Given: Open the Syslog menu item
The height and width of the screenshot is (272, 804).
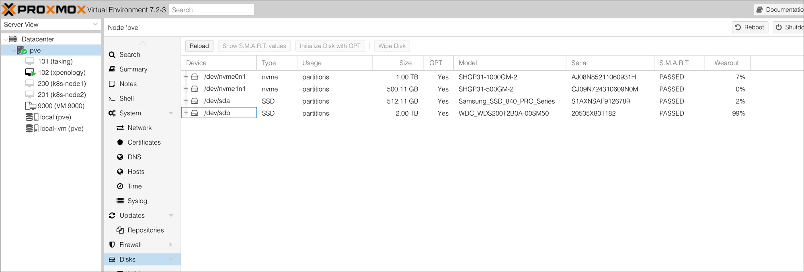Looking at the screenshot, I should click(x=142, y=200).
